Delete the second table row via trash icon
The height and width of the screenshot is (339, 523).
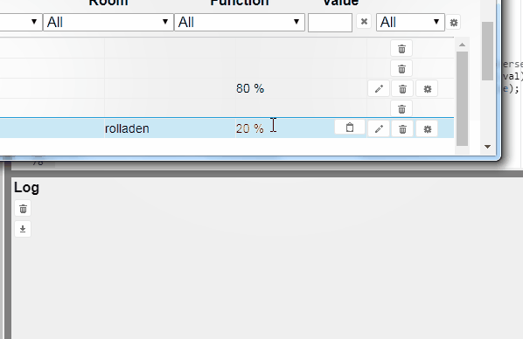point(401,69)
